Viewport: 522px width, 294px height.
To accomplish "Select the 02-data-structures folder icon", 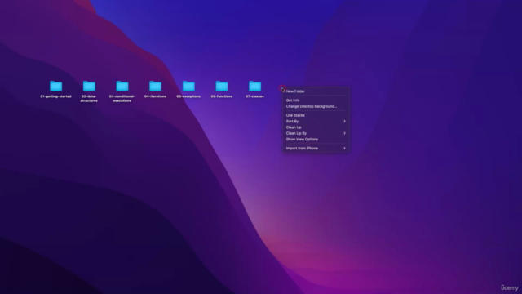I will click(89, 86).
